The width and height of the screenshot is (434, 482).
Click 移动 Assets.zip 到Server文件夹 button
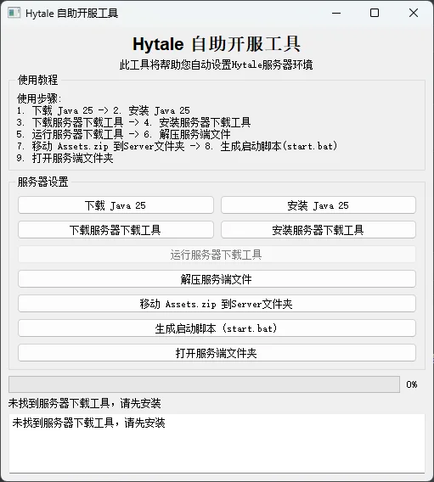(x=217, y=304)
